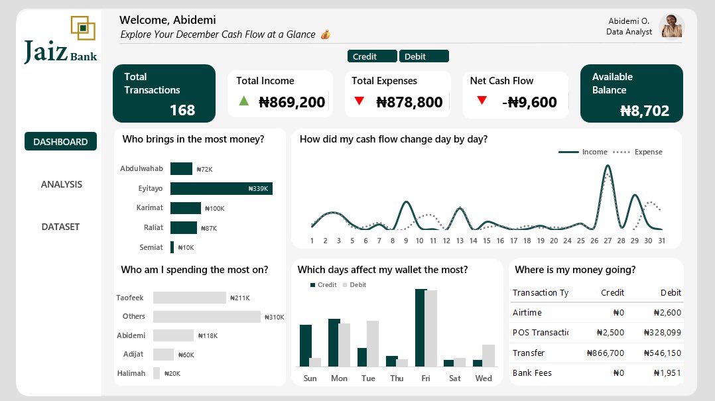Click the Fri credit bar
This screenshot has height=401, width=715.
click(x=421, y=327)
